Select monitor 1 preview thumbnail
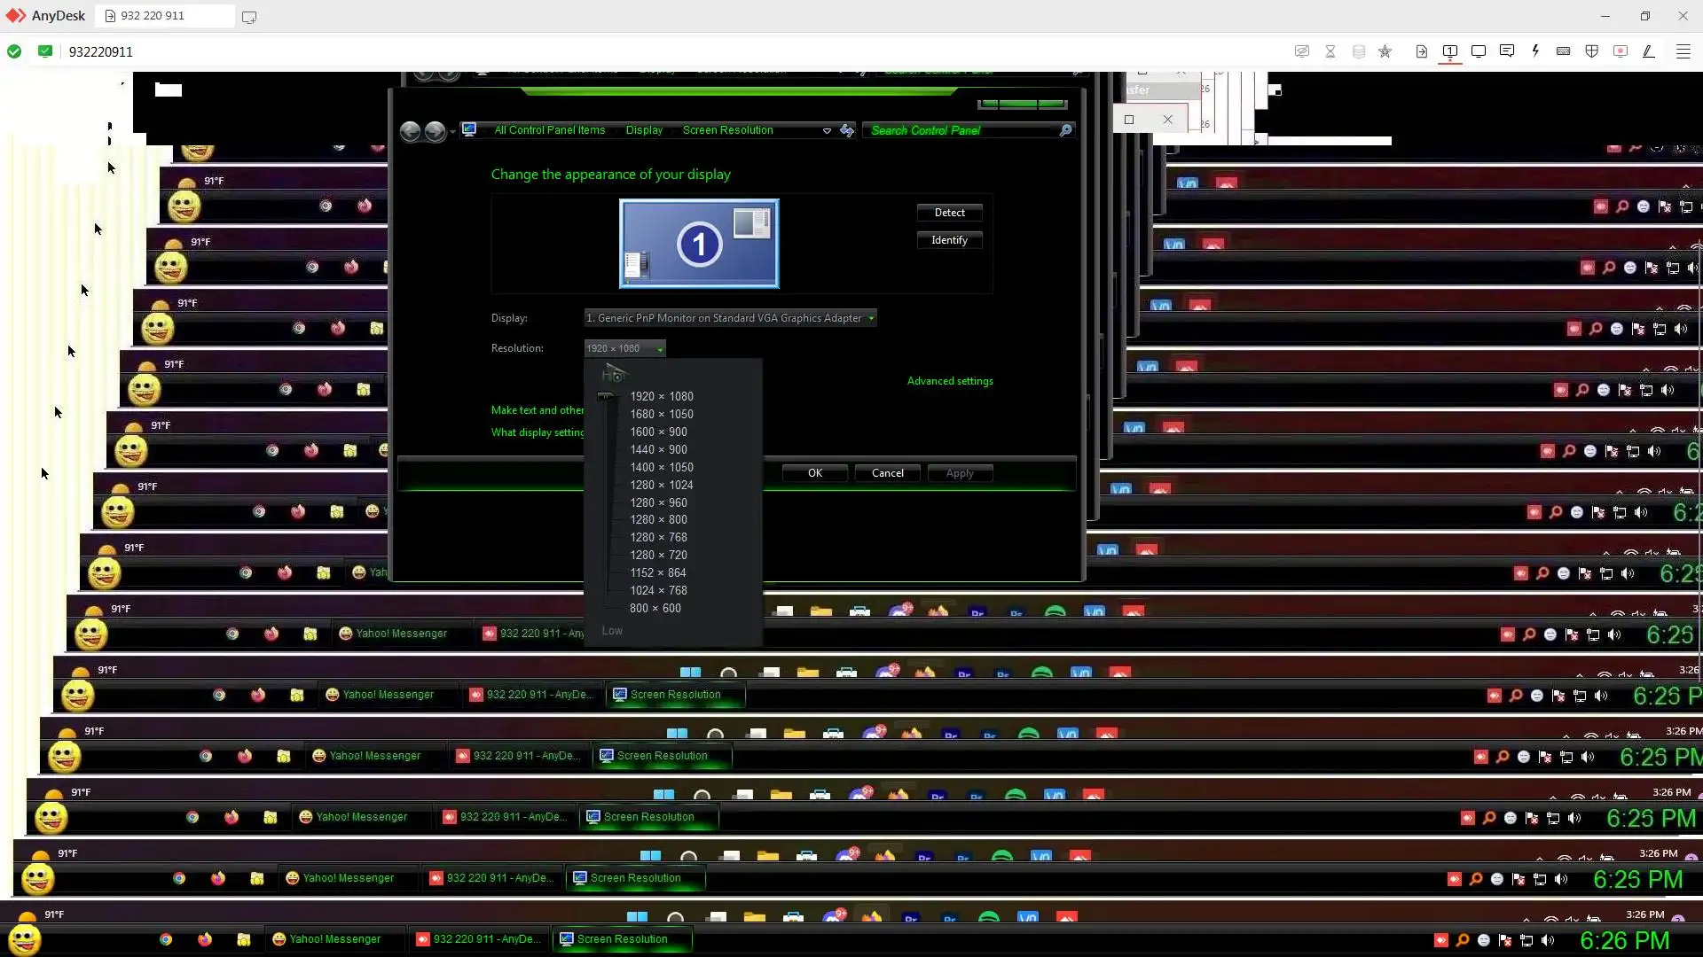Screen dimensions: 1703x957 (x=699, y=244)
